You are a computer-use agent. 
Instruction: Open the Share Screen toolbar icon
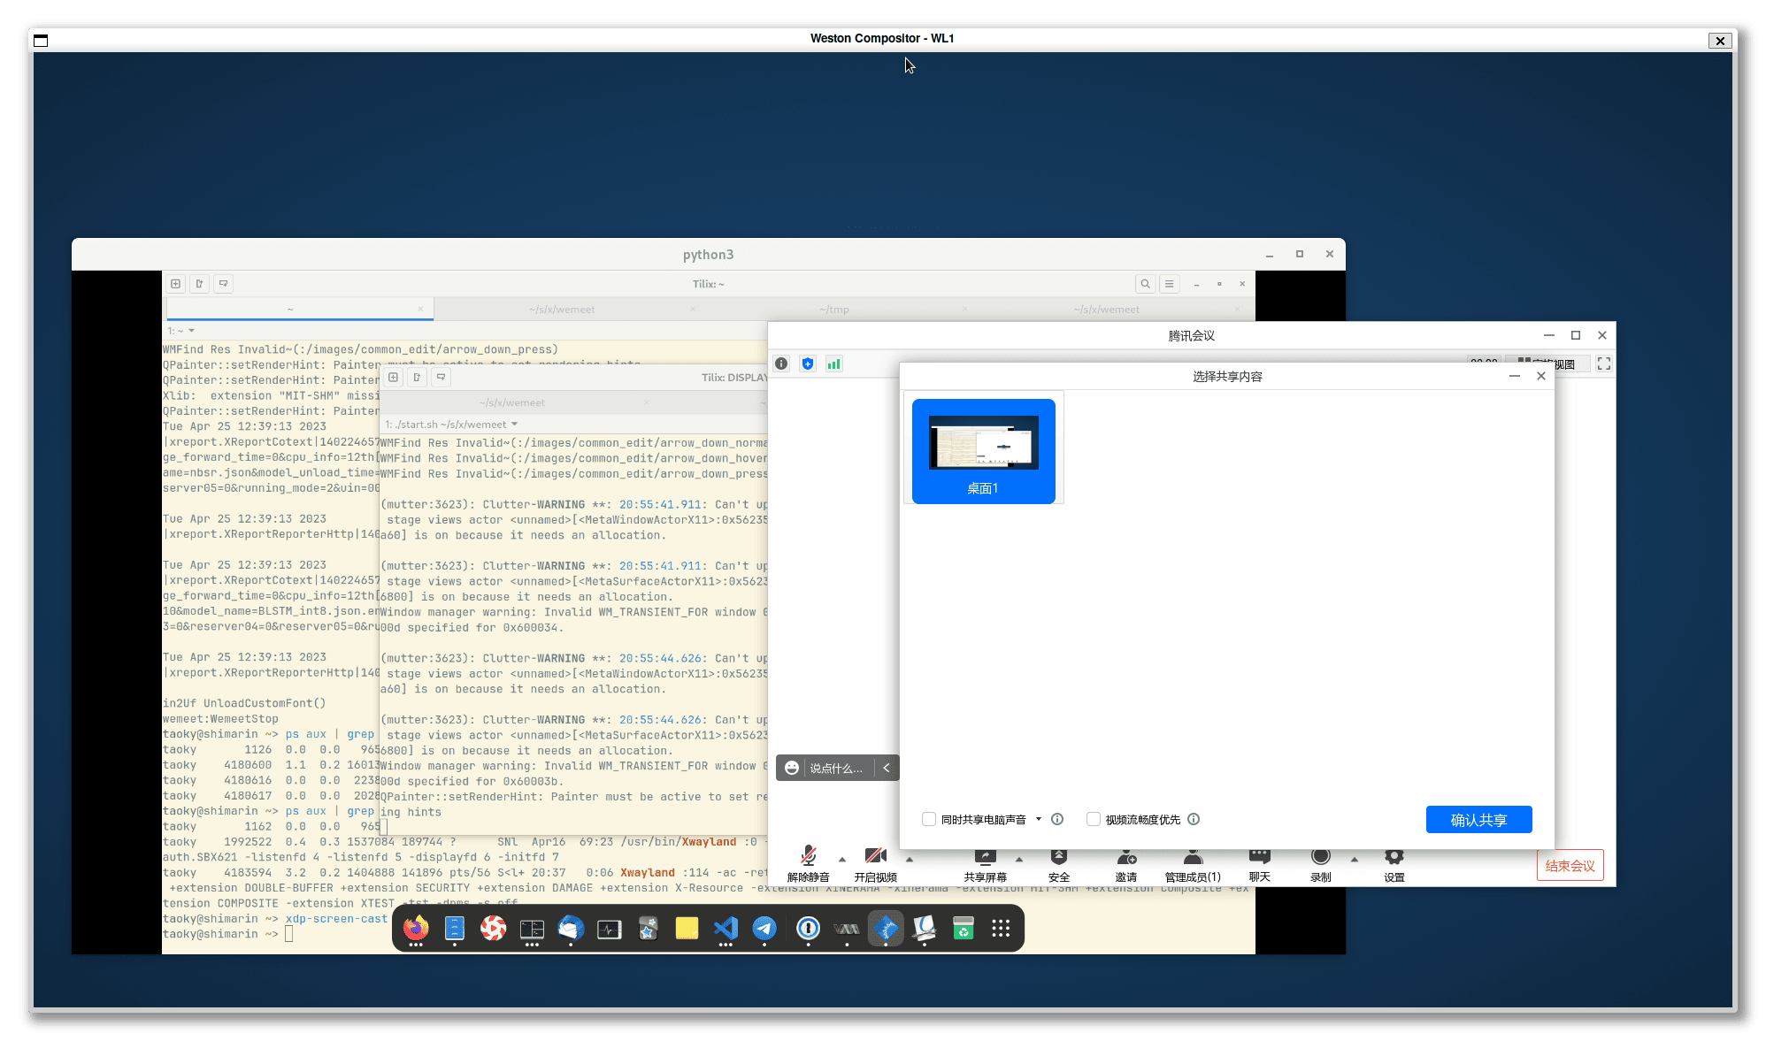coord(985,856)
